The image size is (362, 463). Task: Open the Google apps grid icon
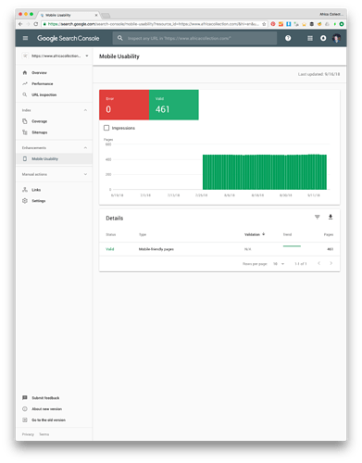(310, 38)
